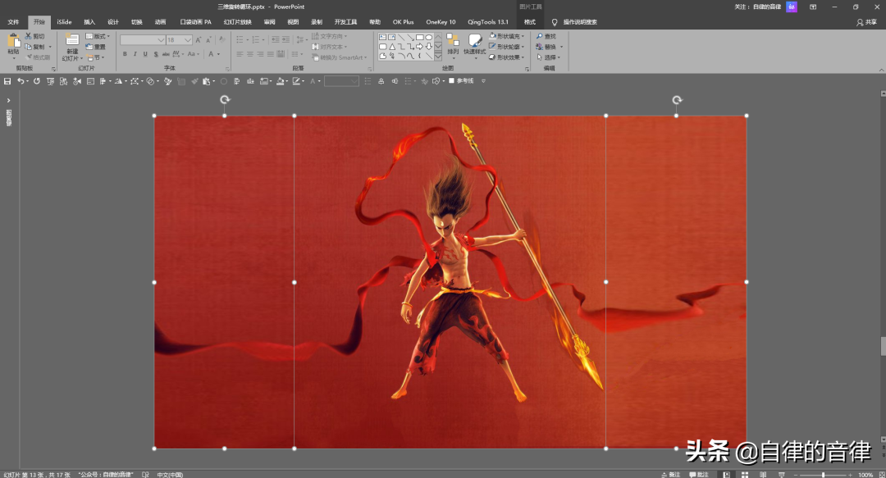Switch to the iSlide tab
Image resolution: width=886 pixels, height=478 pixels.
65,22
